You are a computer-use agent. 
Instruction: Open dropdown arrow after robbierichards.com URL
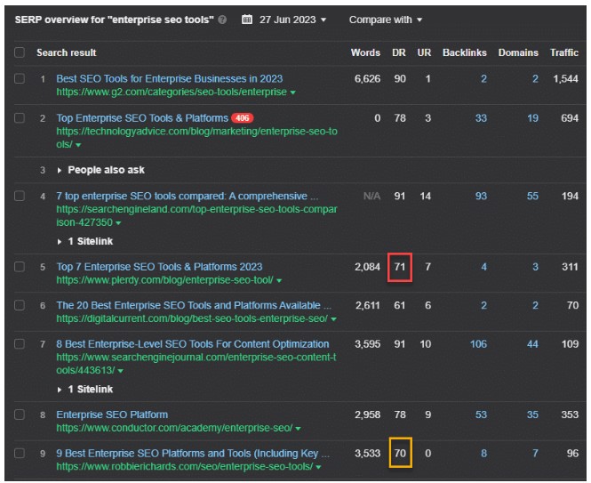tap(318, 467)
